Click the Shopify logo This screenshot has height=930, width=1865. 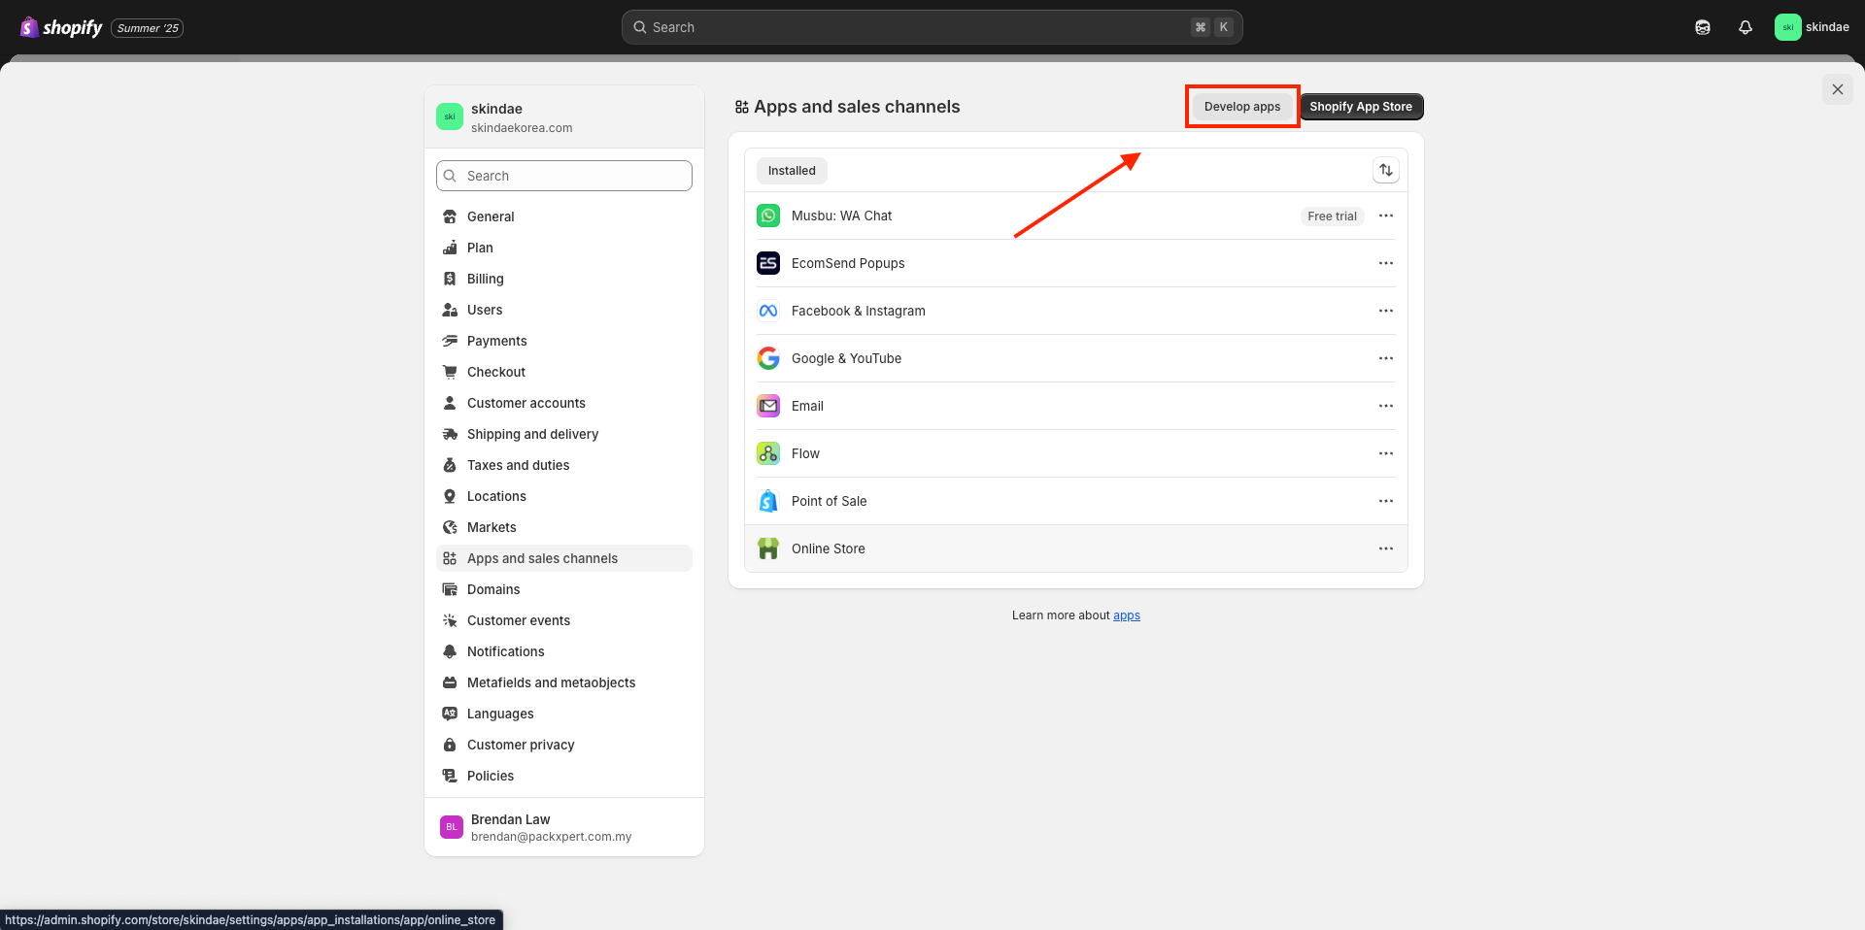[x=61, y=27]
